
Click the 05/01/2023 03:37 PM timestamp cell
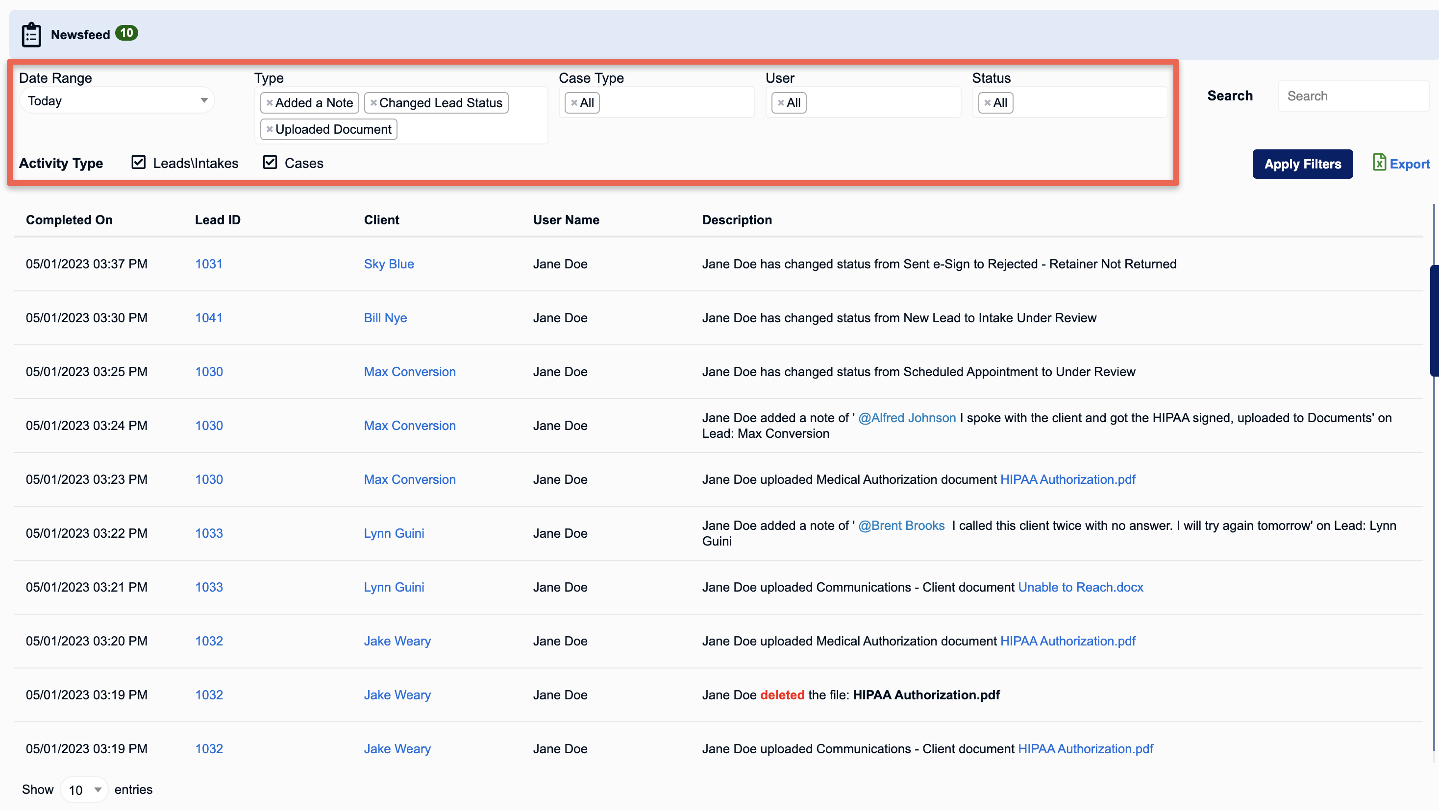(87, 264)
